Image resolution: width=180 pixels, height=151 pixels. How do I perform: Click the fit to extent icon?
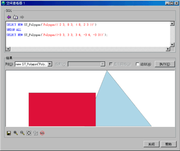29,133
